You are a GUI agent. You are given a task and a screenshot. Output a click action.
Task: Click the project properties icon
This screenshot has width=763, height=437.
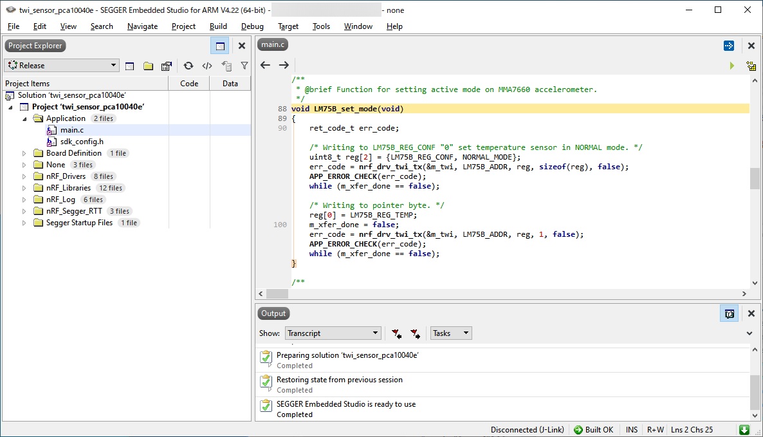click(x=167, y=66)
